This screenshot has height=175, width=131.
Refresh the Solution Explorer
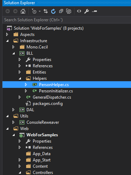(53, 11)
